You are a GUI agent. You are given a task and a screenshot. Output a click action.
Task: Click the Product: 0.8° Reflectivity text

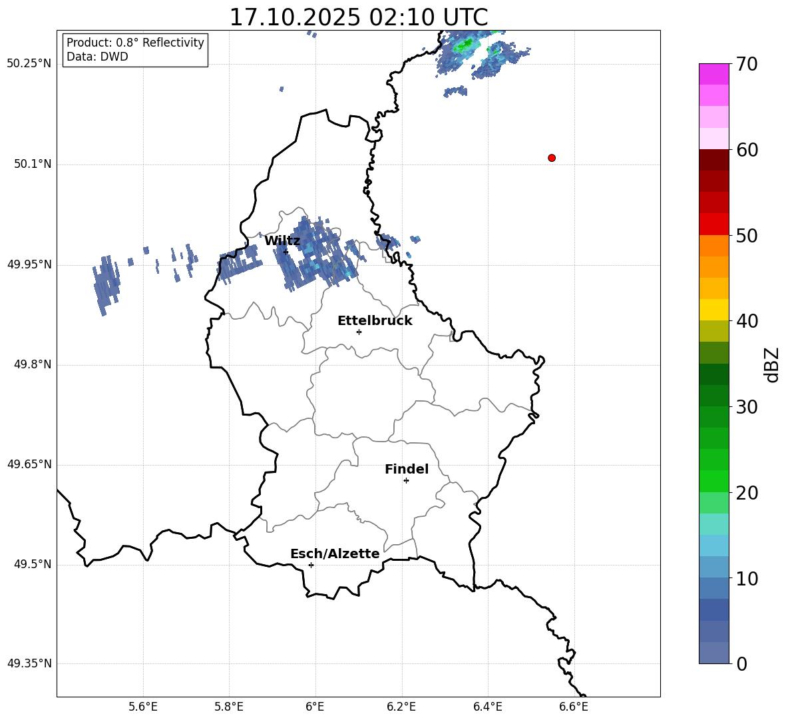click(135, 43)
